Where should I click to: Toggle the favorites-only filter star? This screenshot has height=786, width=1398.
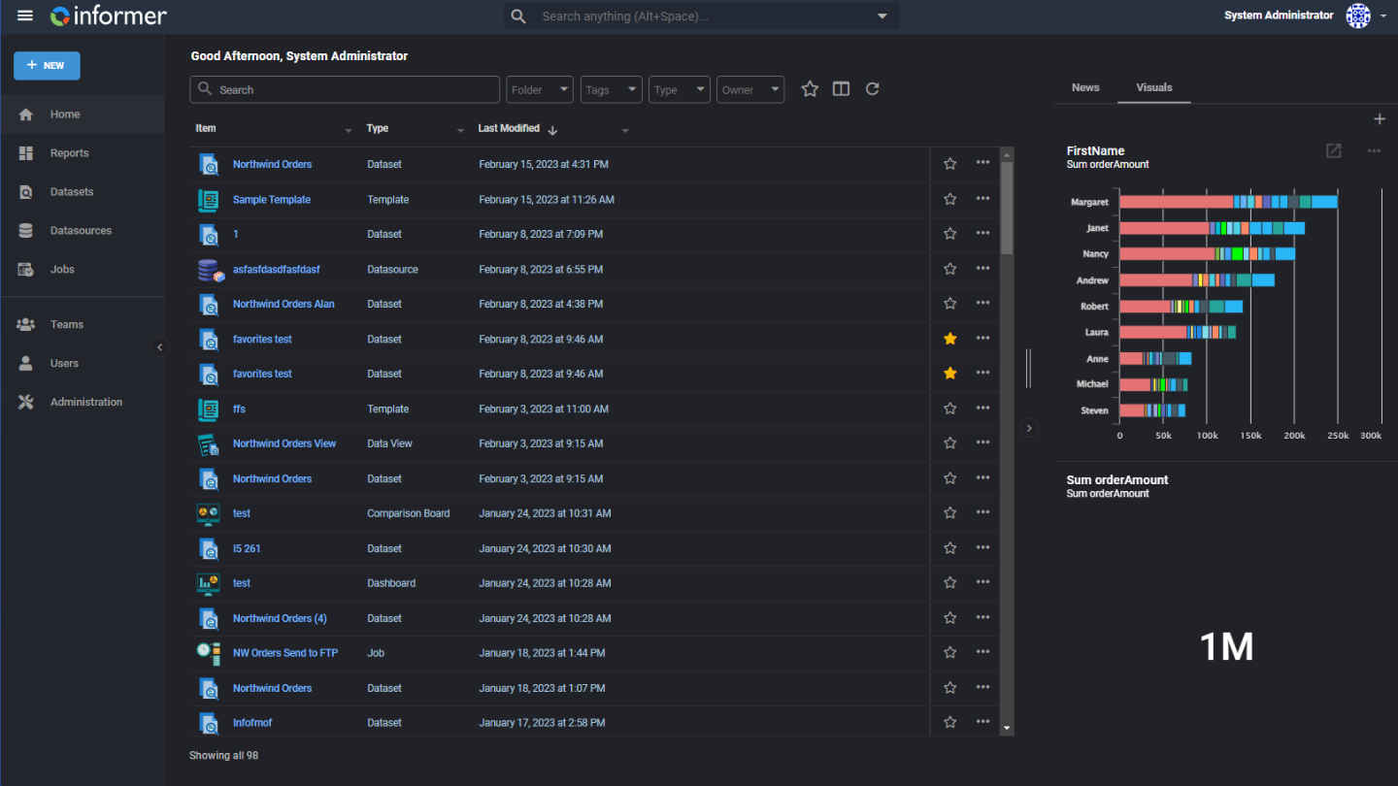pos(810,89)
